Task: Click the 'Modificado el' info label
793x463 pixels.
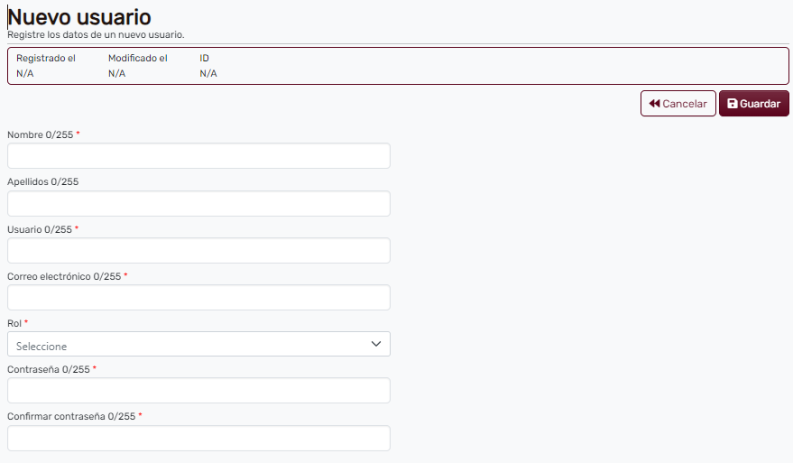Action: point(137,59)
